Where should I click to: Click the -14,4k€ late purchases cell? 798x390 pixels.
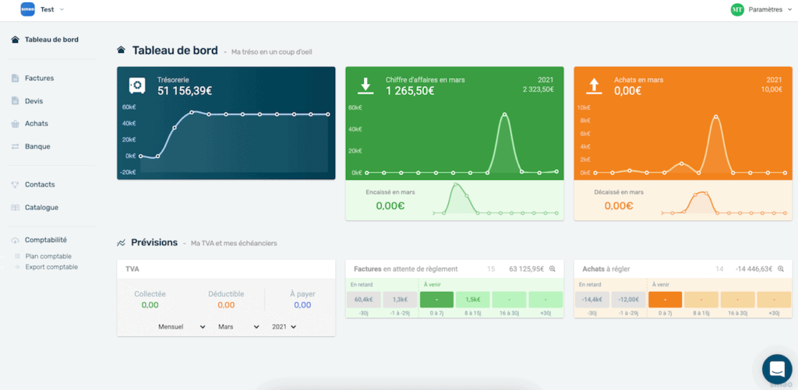[592, 300]
